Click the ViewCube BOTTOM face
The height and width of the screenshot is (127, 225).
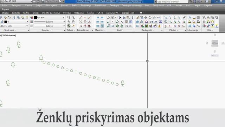point(215,43)
